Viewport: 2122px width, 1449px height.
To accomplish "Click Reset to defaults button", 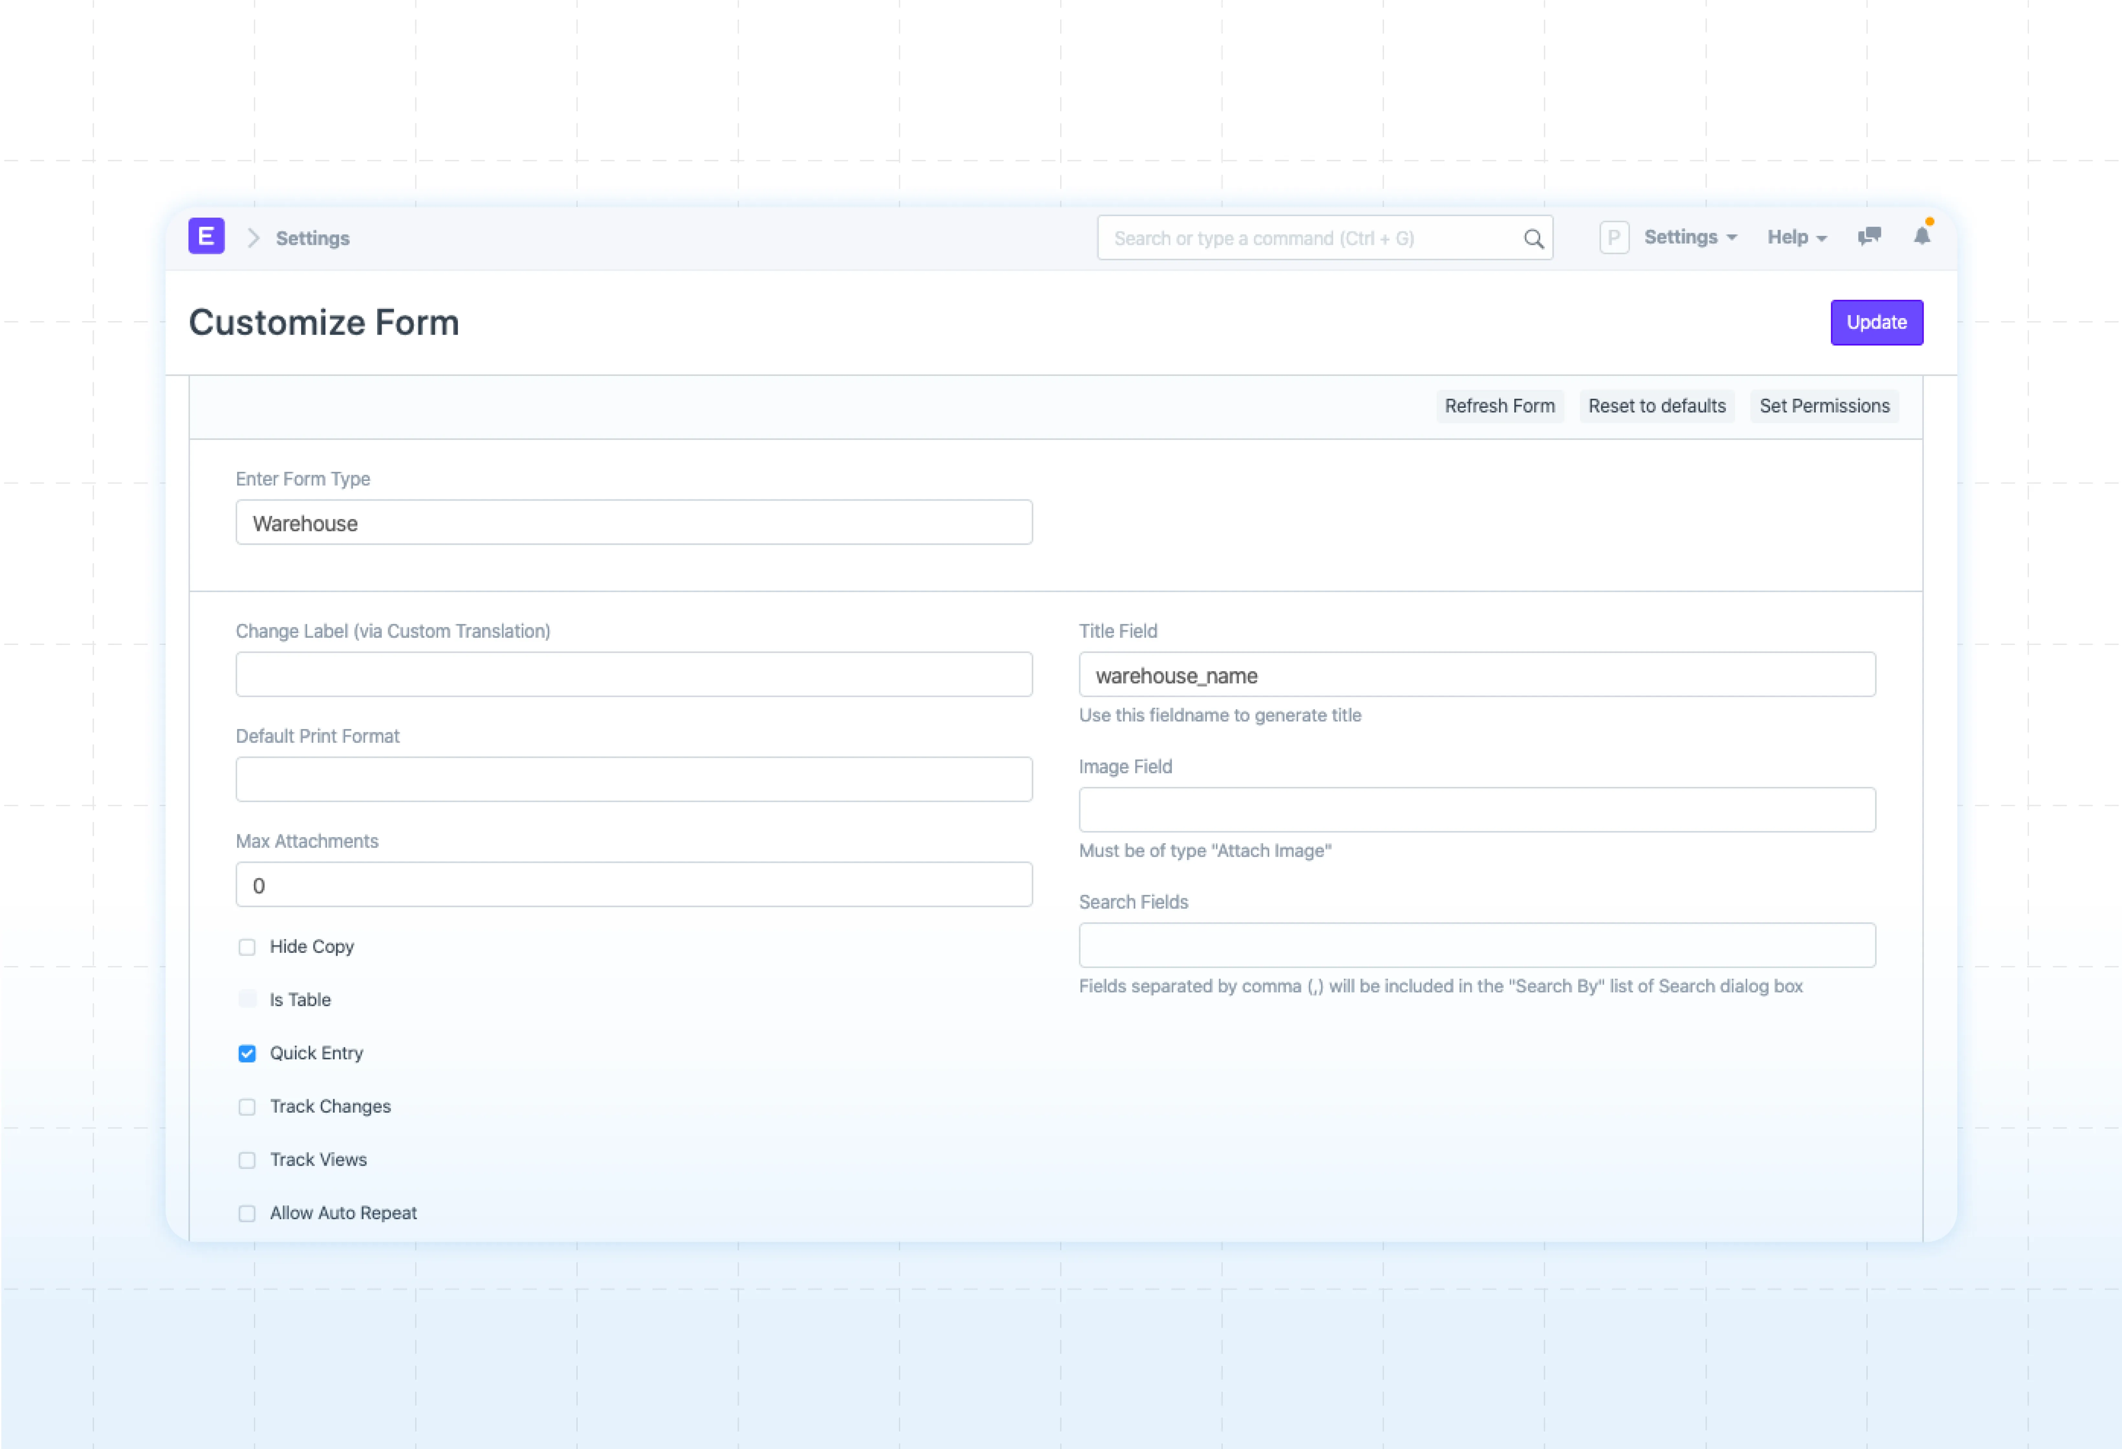I will tap(1656, 406).
